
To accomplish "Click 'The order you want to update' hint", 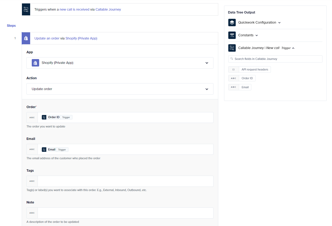I will [46, 126].
